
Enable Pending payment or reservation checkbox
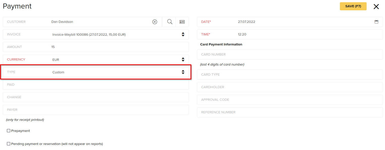click(9, 144)
